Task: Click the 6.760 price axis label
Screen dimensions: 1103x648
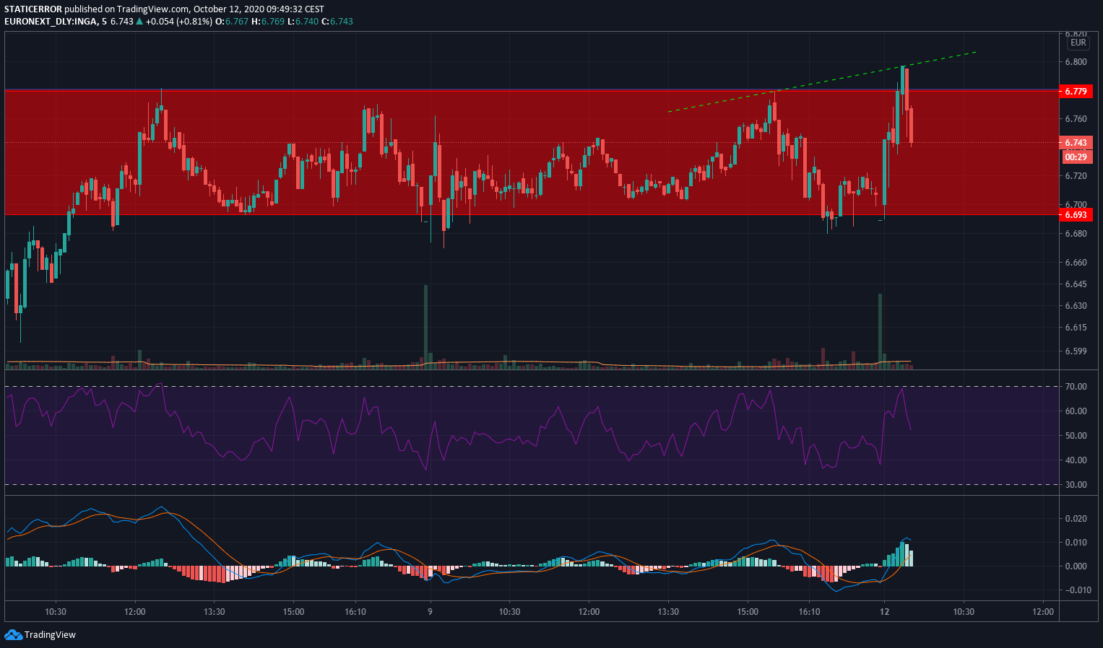Action: tap(1076, 119)
